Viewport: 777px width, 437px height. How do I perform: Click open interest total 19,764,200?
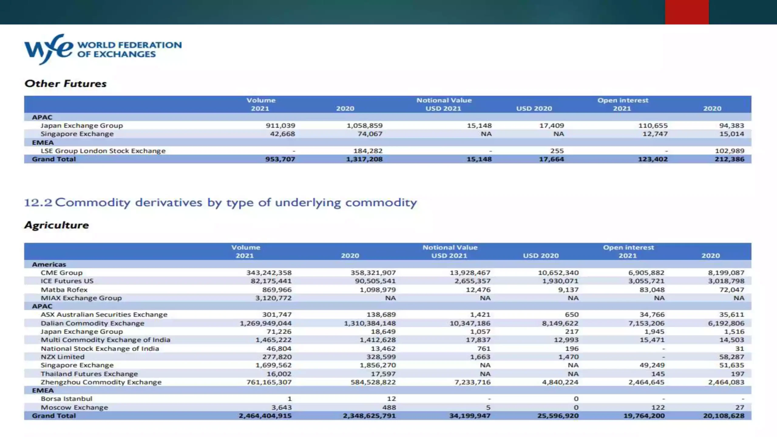[644, 416]
